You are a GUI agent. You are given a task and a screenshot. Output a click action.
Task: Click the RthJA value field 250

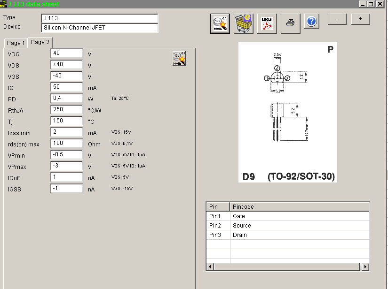(67, 109)
